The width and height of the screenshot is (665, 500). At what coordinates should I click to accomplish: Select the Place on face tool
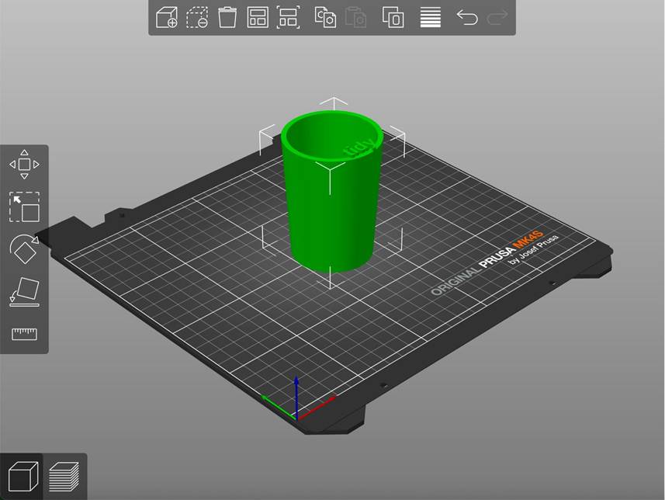click(x=23, y=291)
